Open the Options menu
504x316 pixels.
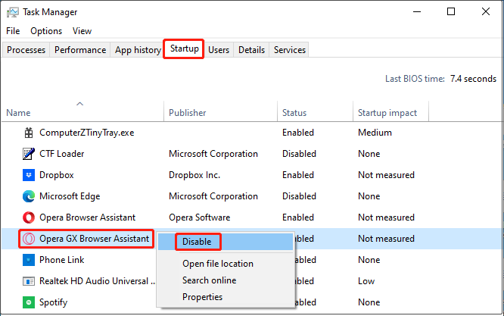pos(46,31)
